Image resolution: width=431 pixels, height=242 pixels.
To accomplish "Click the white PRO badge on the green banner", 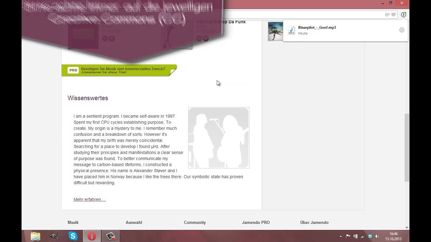I will coord(73,70).
